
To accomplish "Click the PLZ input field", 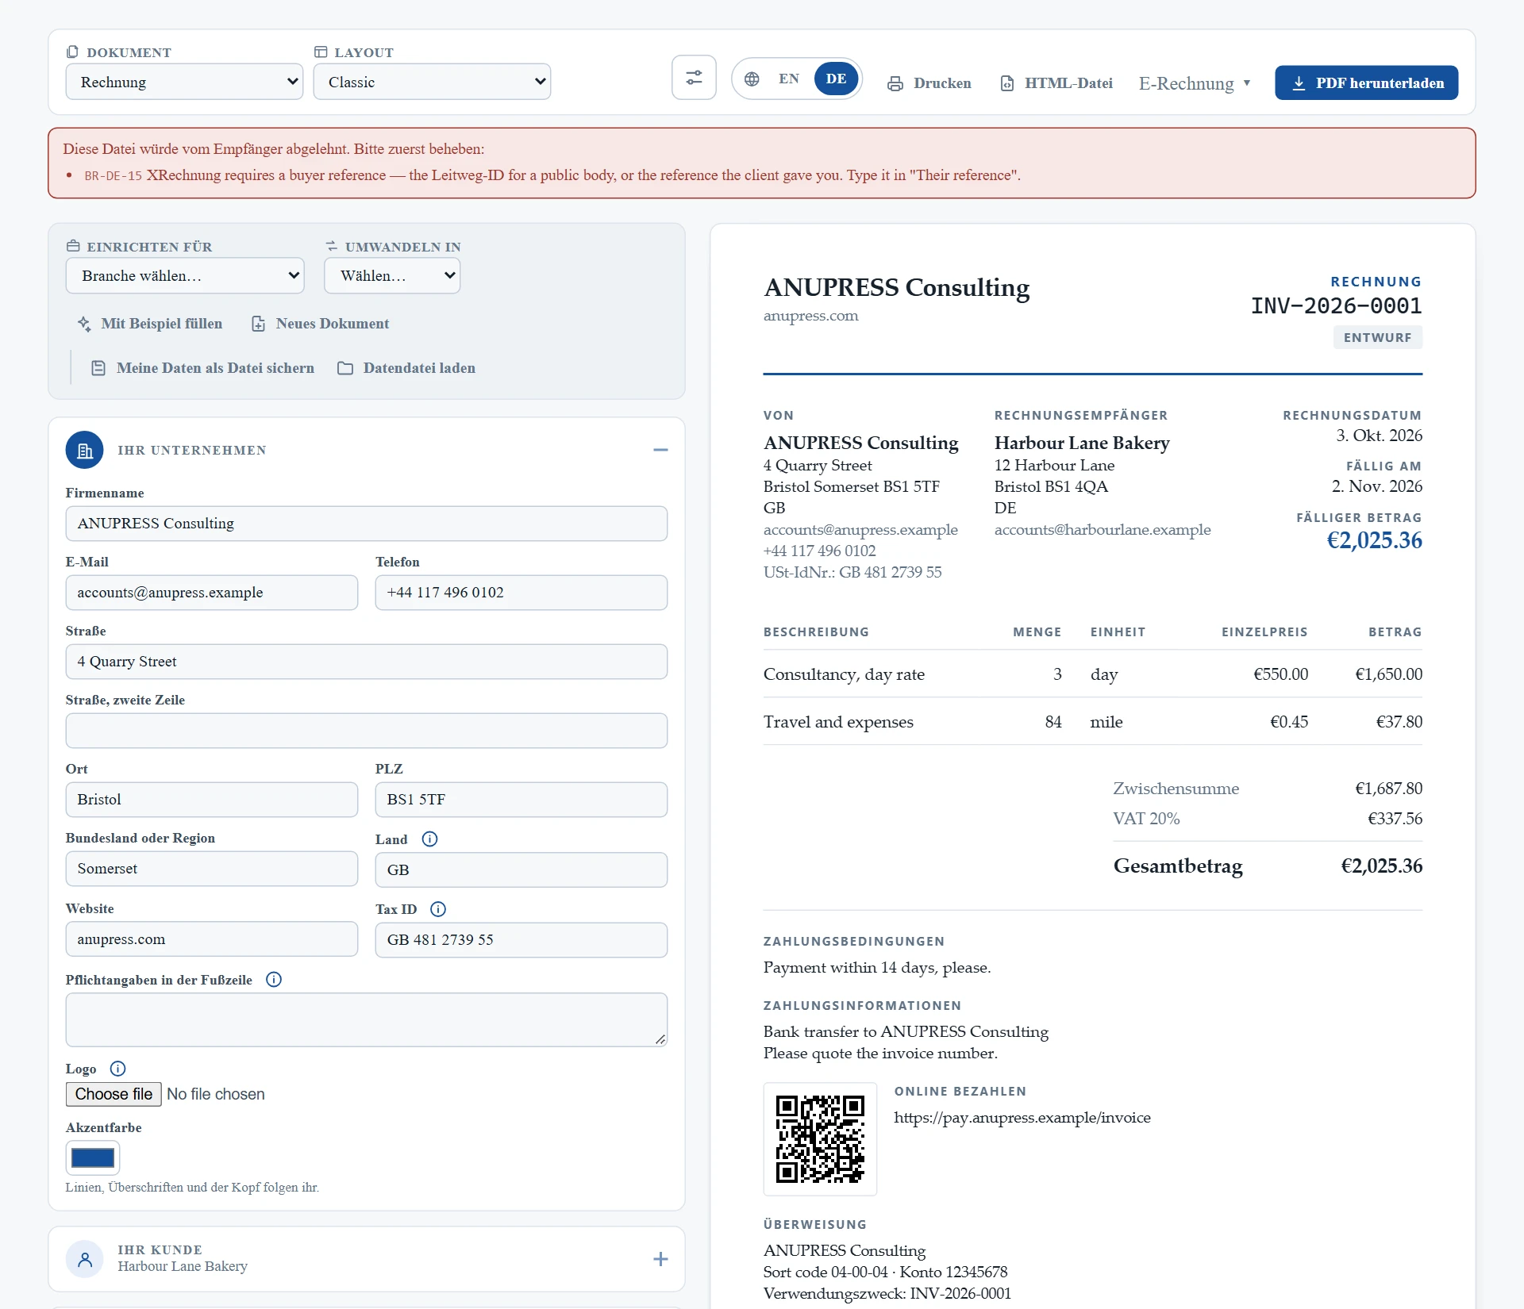I will (521, 800).
